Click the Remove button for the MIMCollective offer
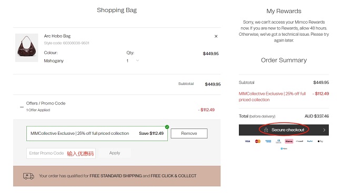Screen dimensions: 342x193 point(189,133)
